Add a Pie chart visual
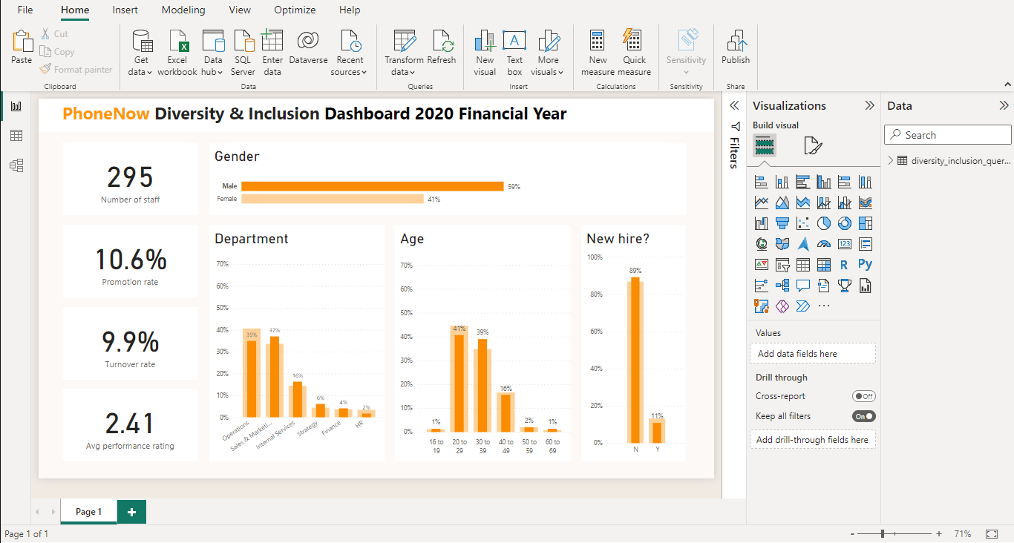Image resolution: width=1014 pixels, height=543 pixels. coord(823,223)
